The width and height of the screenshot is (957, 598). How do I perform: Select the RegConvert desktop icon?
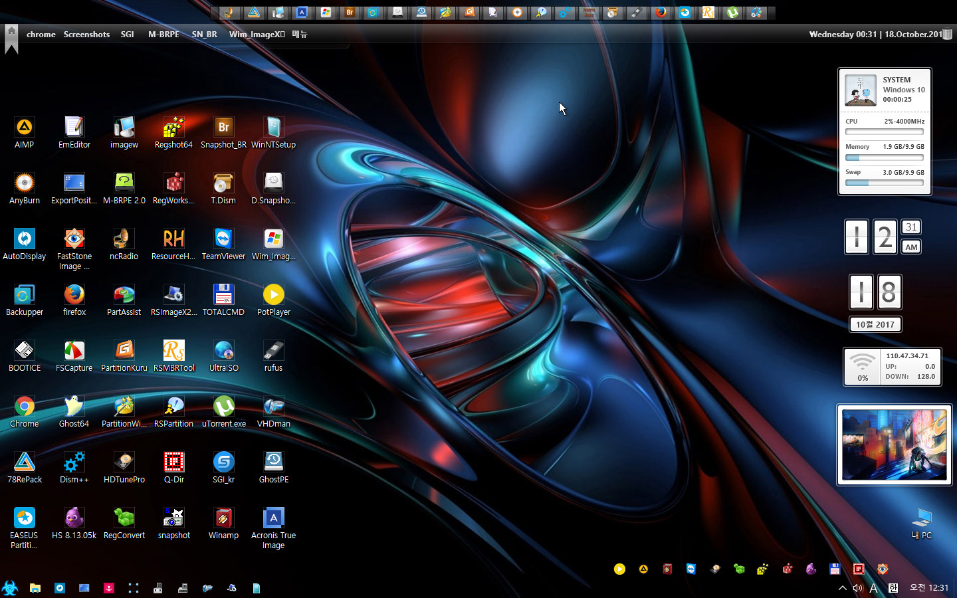coord(124,523)
